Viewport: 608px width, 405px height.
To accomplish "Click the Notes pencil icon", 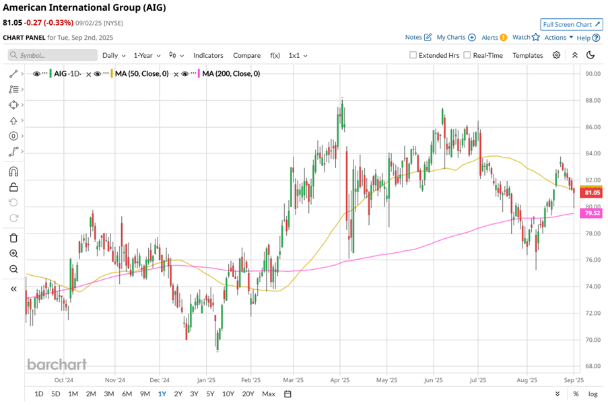I will (x=428, y=37).
